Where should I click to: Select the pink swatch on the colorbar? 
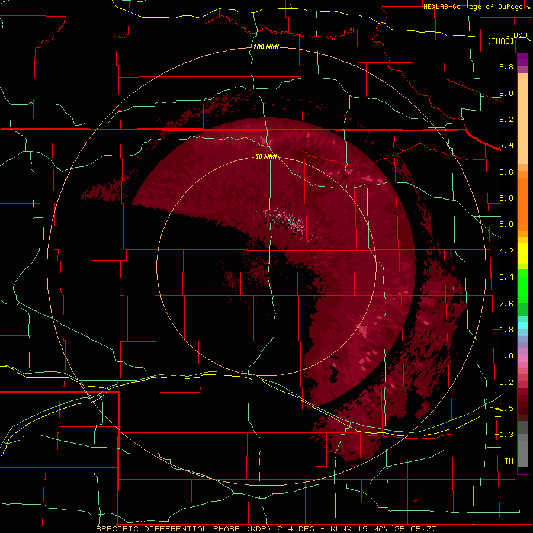coord(523,359)
